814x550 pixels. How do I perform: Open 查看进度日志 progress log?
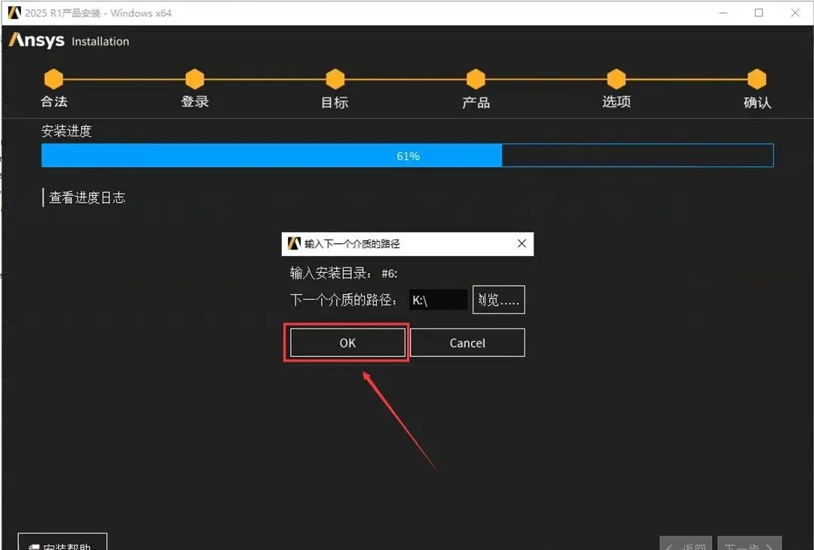(x=87, y=197)
